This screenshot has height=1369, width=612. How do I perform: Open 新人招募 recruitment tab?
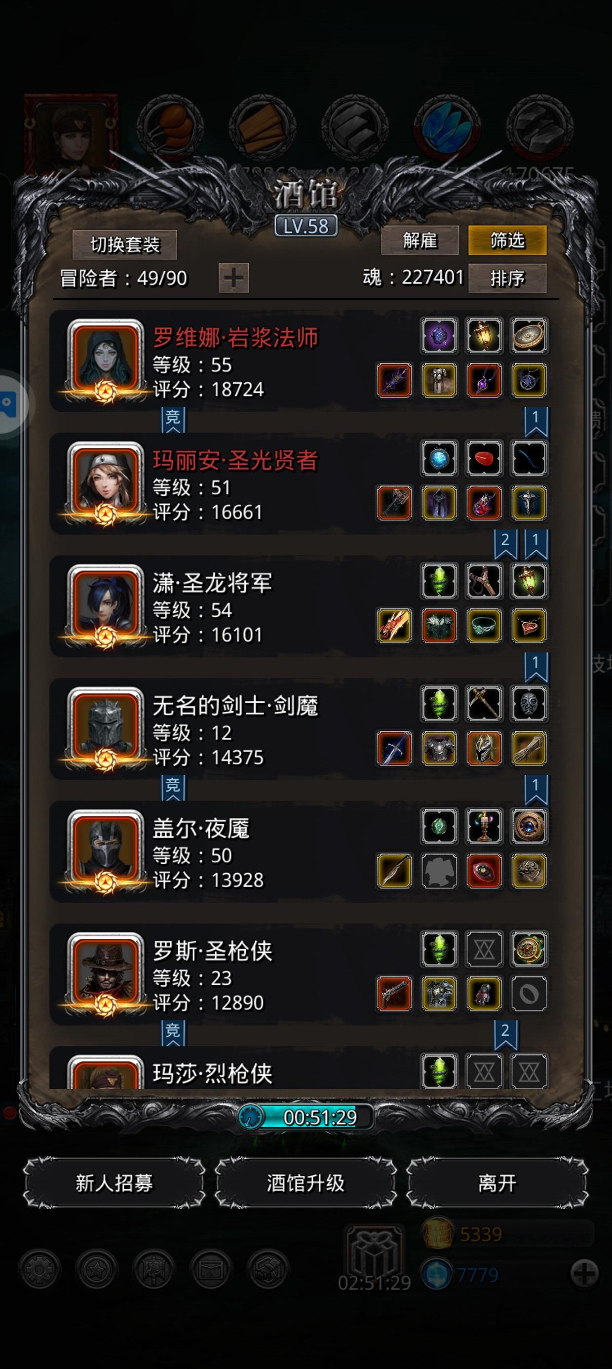coord(114,1183)
